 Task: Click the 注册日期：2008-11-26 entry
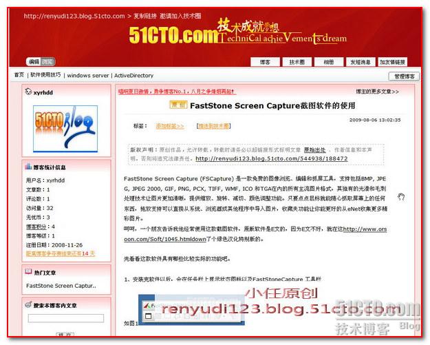pos(54,245)
